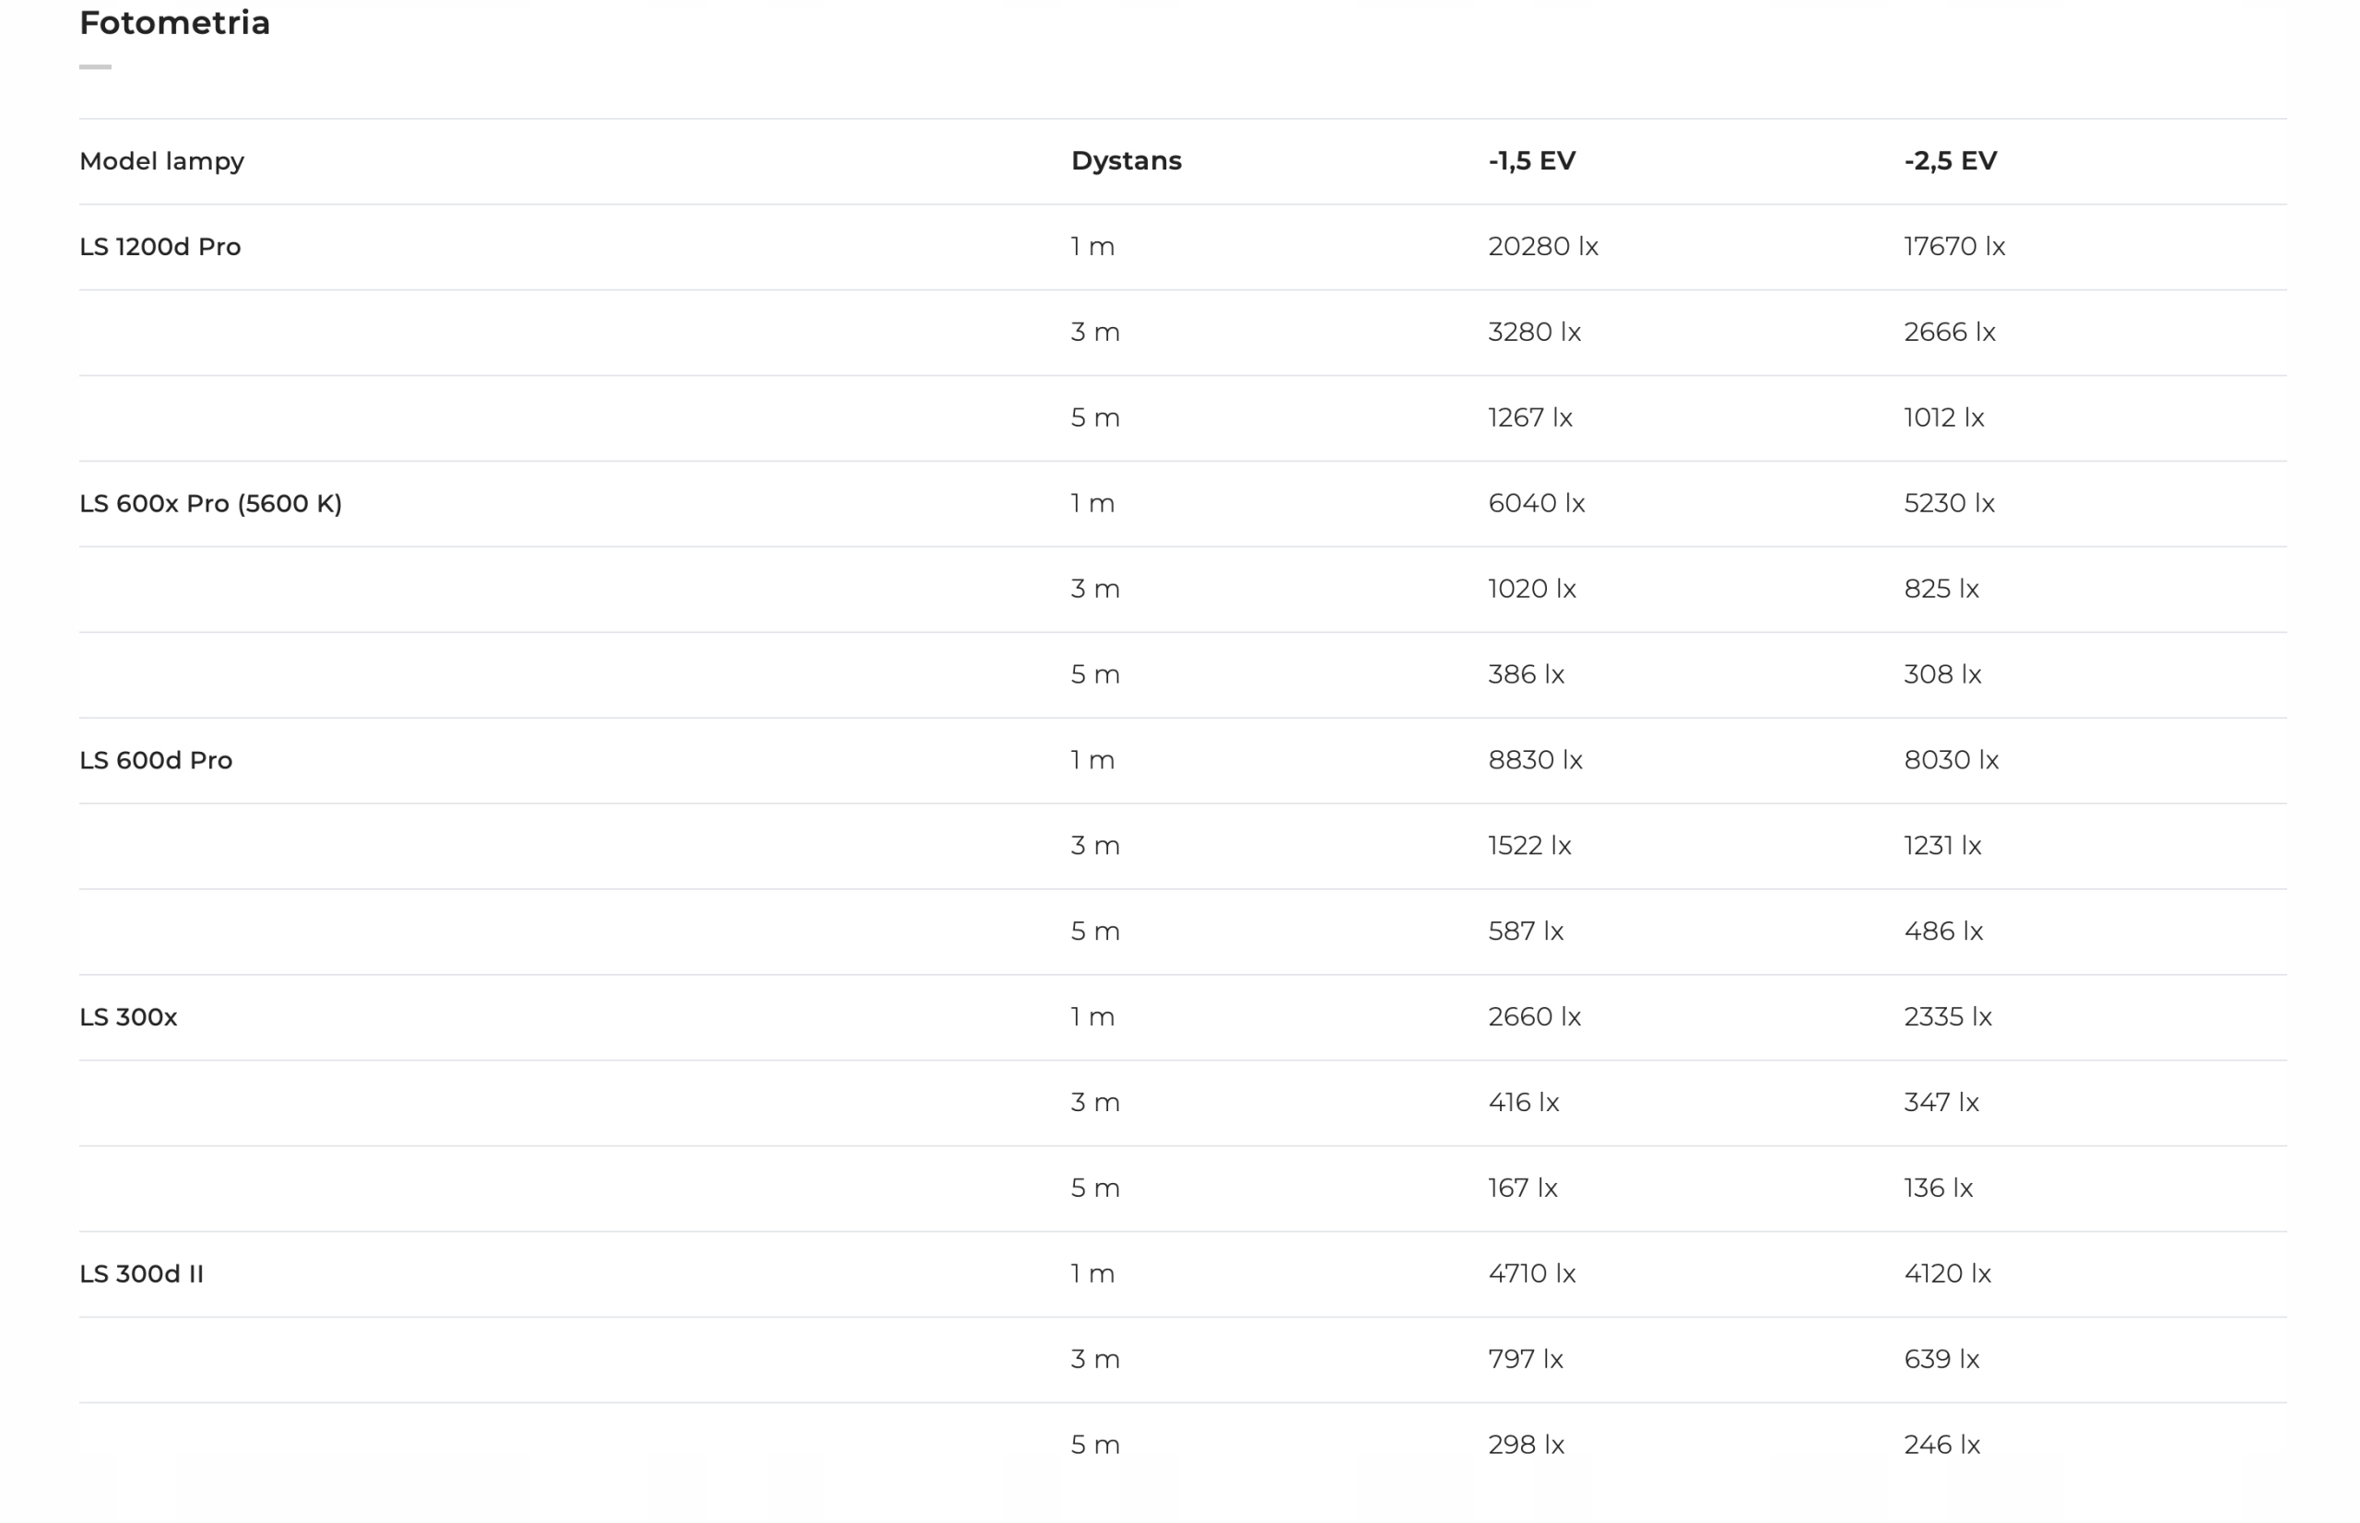
Task: Click the 246 lx value
Action: 1941,1446
